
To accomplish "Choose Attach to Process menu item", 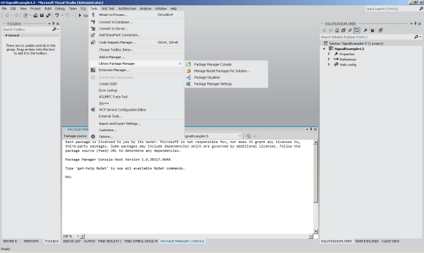I will click(113, 15).
